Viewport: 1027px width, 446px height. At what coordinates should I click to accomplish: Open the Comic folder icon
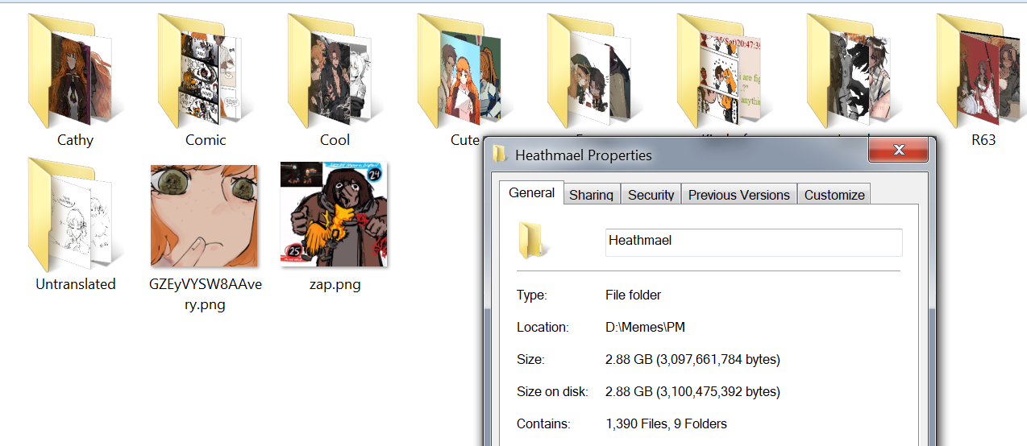(205, 72)
